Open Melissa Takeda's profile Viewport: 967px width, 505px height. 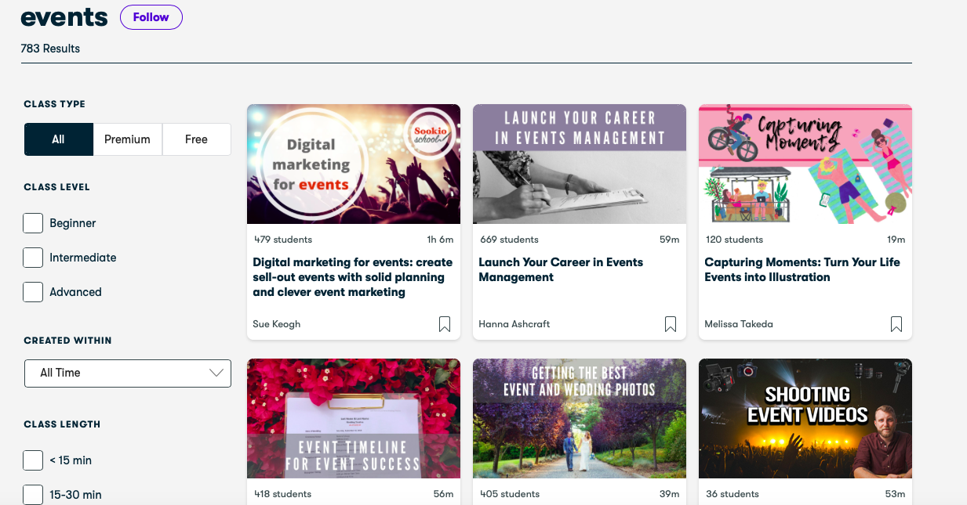click(x=738, y=324)
